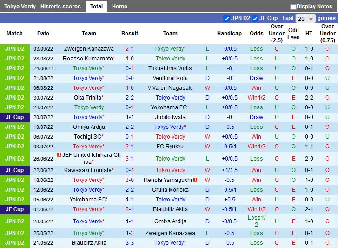338x248 pixels.
Task: Open Tokushima Vortis team link
Action: point(170,68)
